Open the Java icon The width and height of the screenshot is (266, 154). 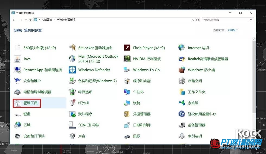click(17, 59)
